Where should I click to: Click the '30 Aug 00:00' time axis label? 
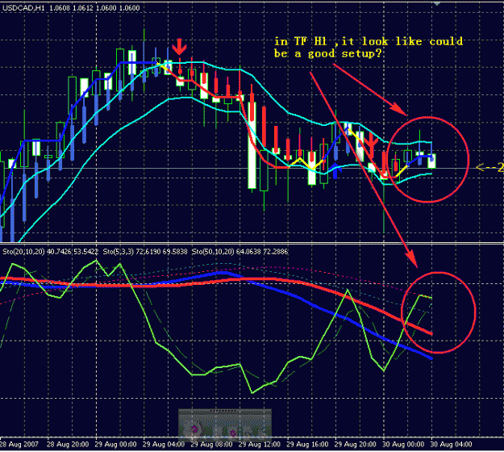403,444
